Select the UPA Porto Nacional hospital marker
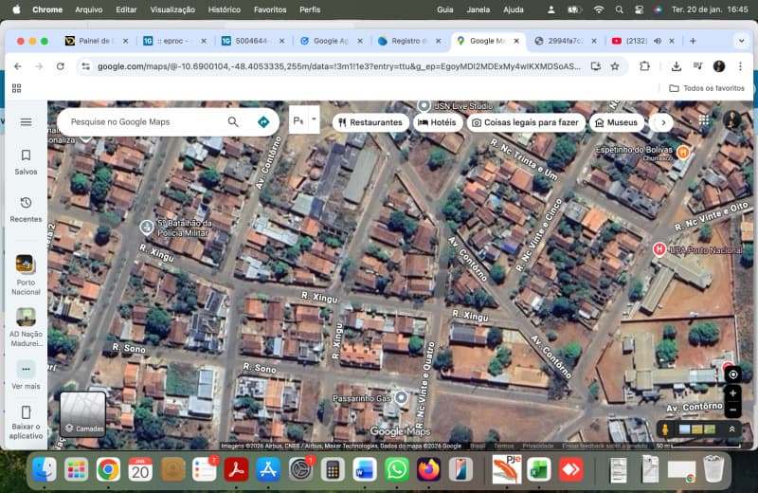This screenshot has height=493, width=758. click(x=659, y=249)
